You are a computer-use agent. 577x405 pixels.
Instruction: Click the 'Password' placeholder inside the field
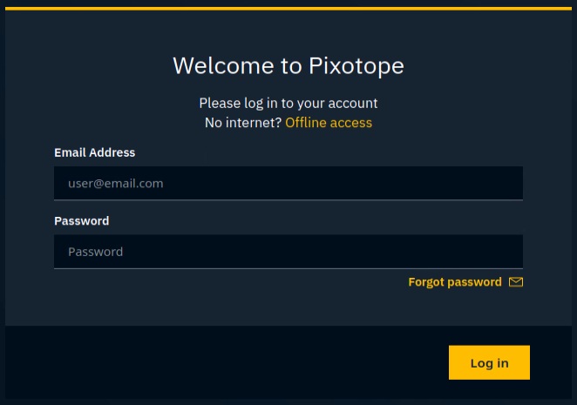(x=96, y=252)
